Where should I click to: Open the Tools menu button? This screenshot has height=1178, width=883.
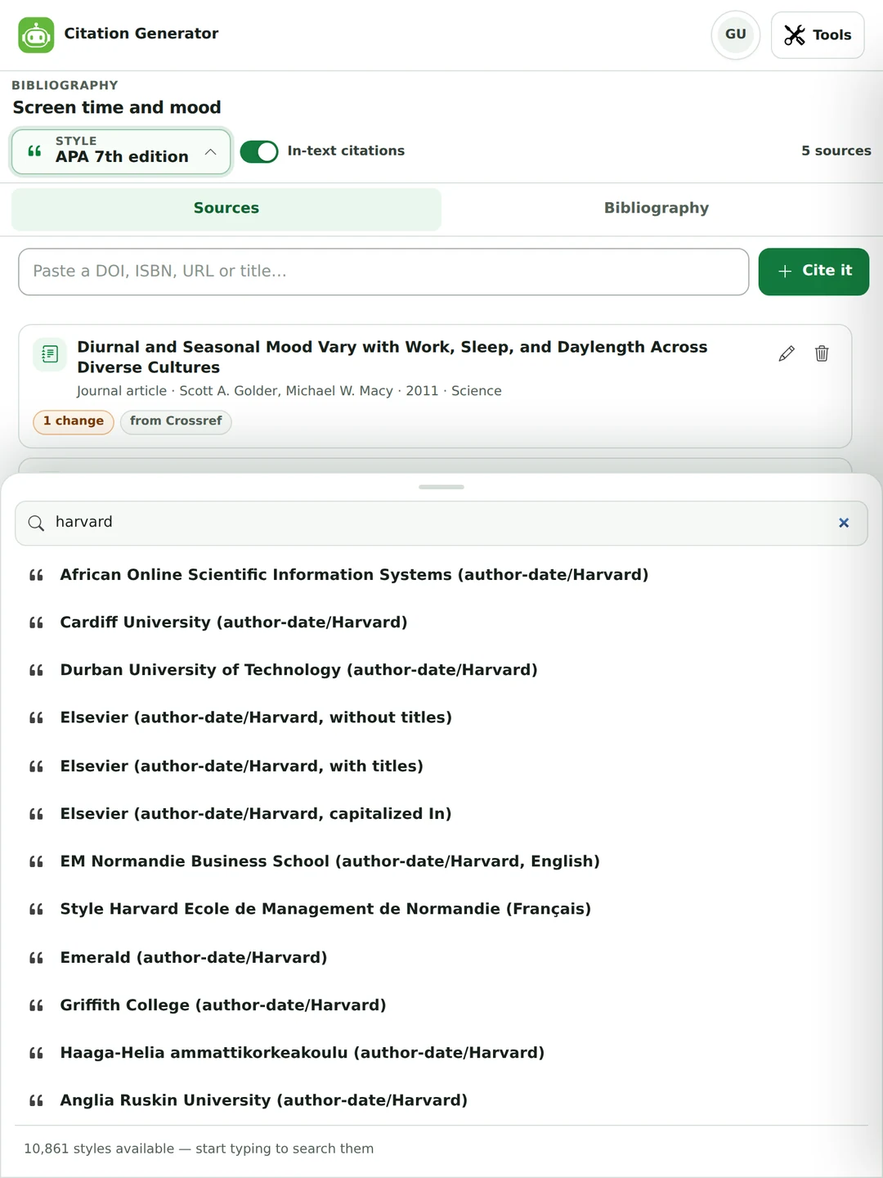pyautogui.click(x=818, y=35)
